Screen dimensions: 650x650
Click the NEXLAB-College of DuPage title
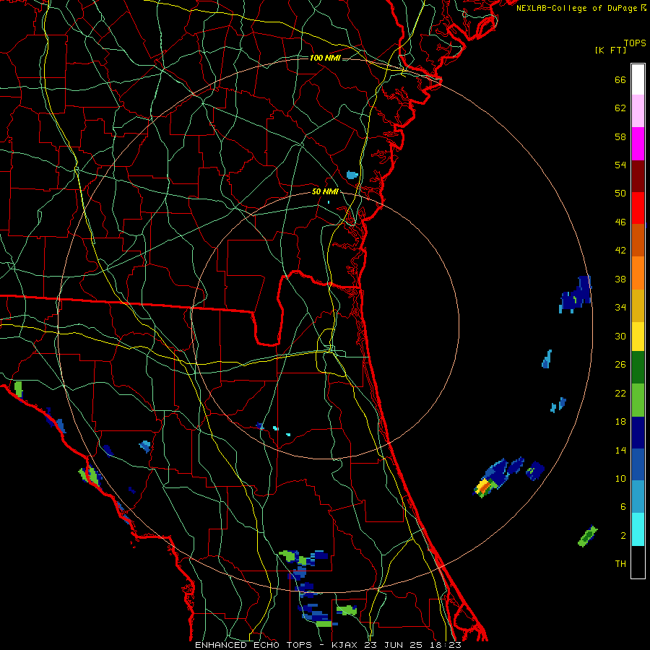581,8
